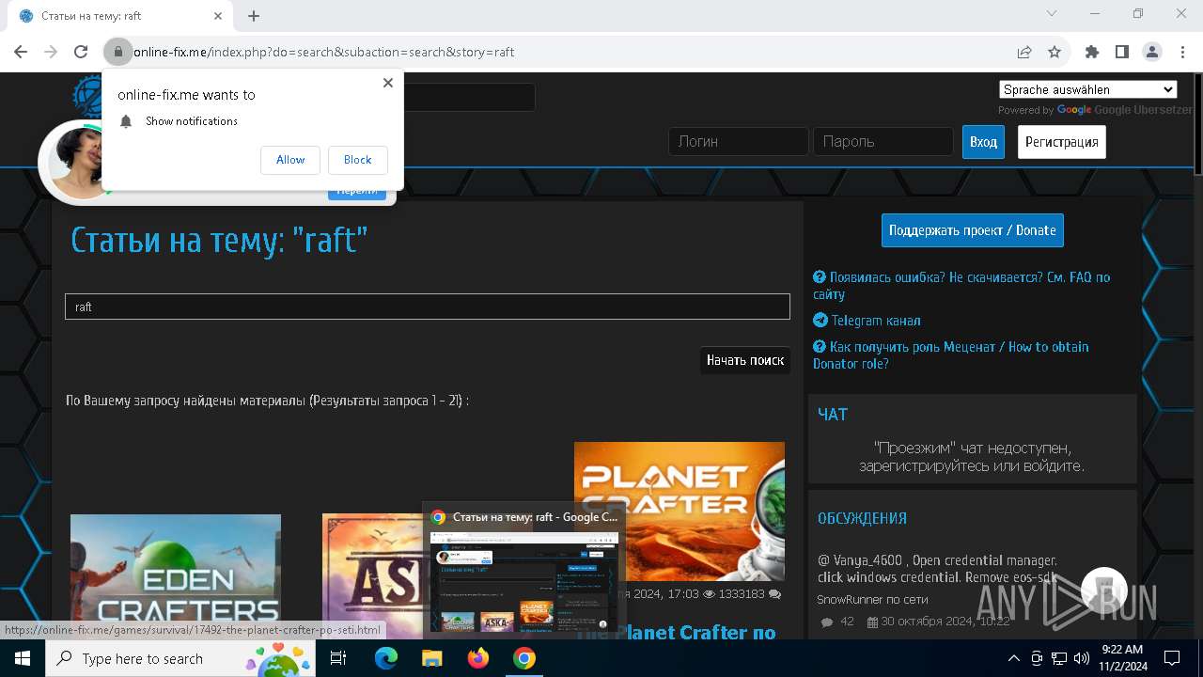The width and height of the screenshot is (1203, 677).
Task: Click the comment count 42 icon
Action: pyautogui.click(x=827, y=622)
